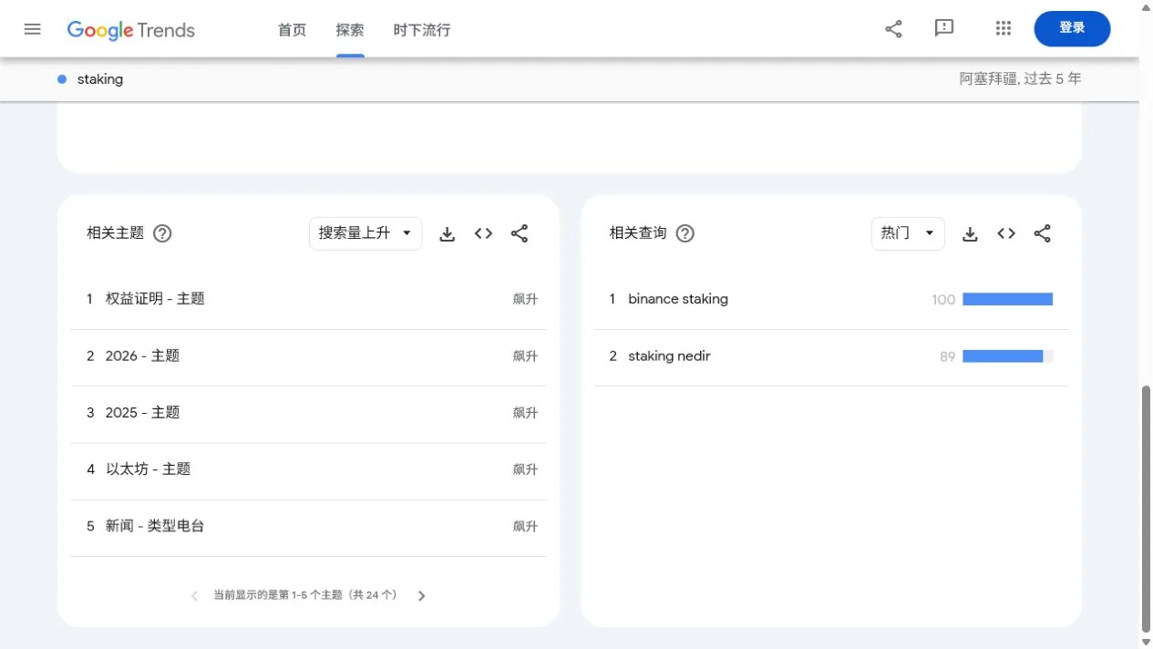The image size is (1153, 649).
Task: Open help for 相关主题
Action: pos(162,233)
